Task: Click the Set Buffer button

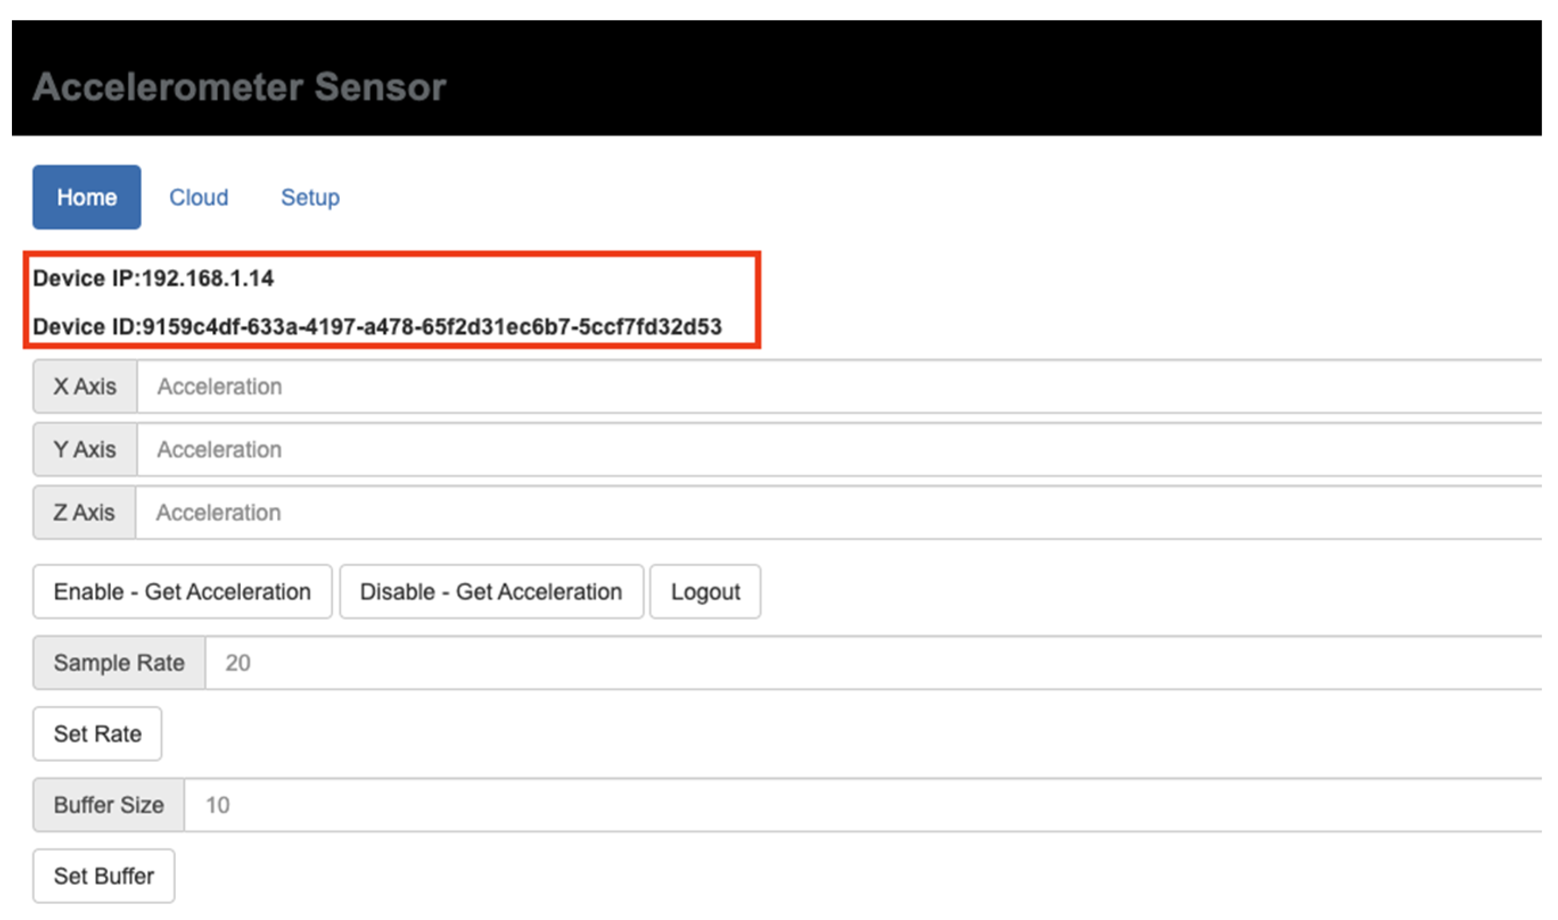Action: (x=103, y=875)
